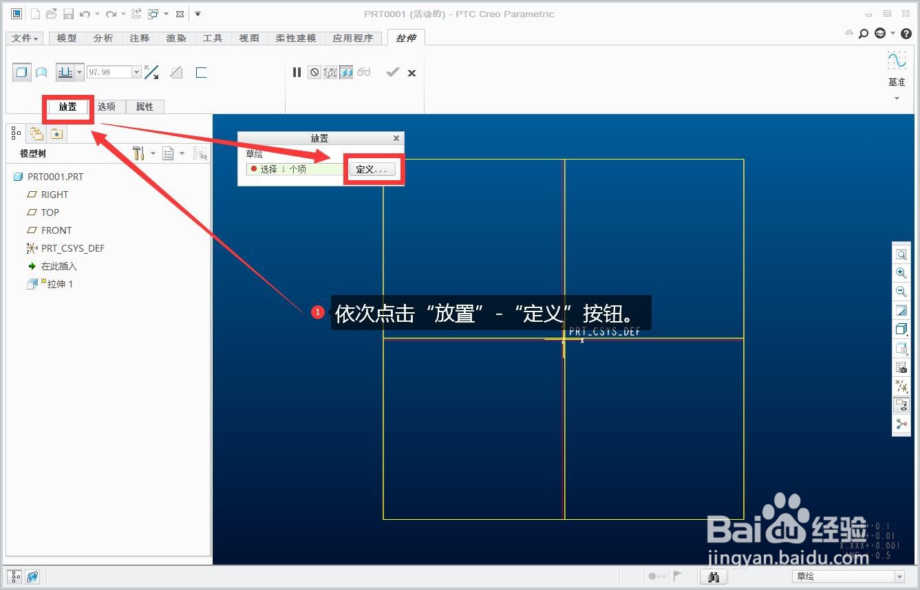Open the model tree display settings menu
This screenshot has height=590, width=920.
168,153
